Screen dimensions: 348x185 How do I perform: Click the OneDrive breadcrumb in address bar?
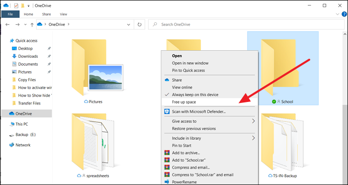click(x=57, y=24)
